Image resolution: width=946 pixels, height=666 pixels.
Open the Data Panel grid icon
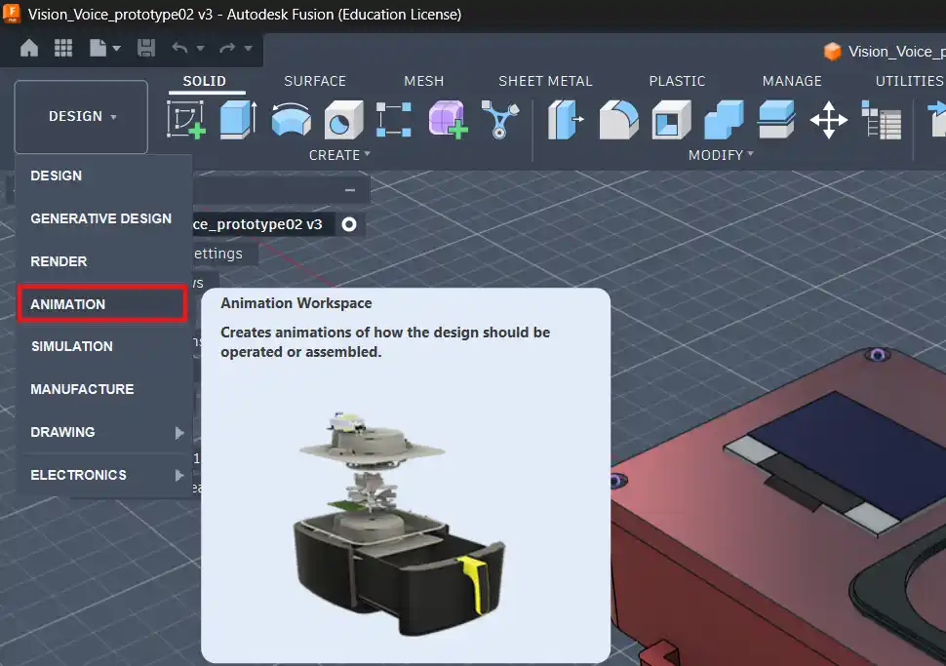[x=63, y=48]
